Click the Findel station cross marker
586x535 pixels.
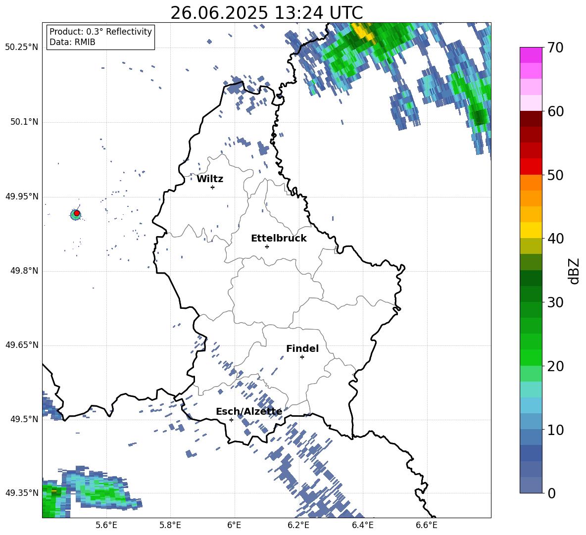click(302, 357)
